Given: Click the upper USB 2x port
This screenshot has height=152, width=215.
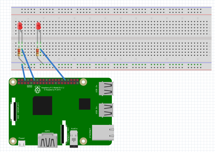Looking at the screenshot, I should [106, 89].
